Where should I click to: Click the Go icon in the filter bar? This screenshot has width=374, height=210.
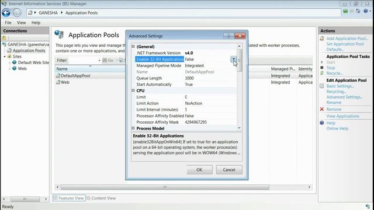tap(105, 60)
